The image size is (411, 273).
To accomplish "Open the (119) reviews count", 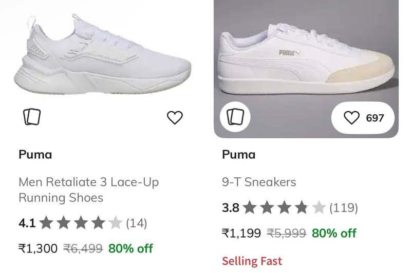I will tap(343, 207).
